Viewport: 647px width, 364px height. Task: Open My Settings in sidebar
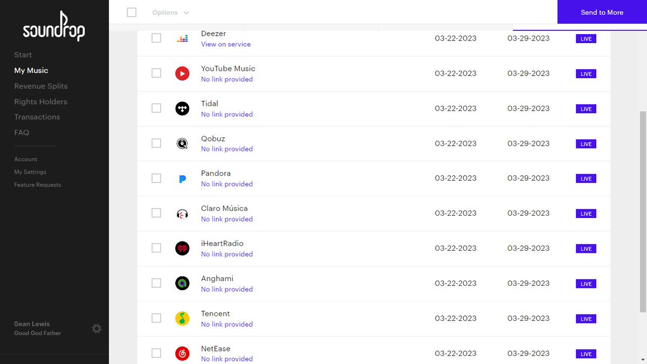point(30,172)
